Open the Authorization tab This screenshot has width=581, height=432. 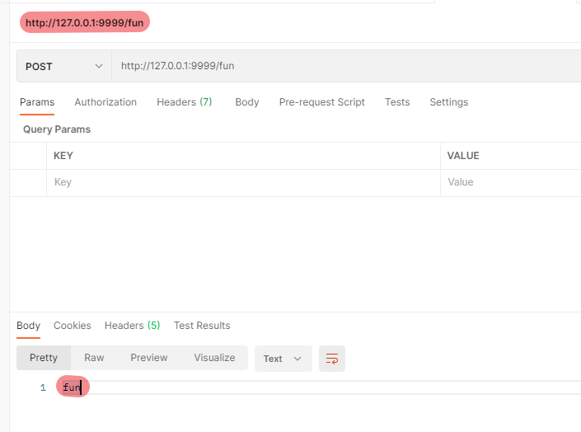coord(105,102)
